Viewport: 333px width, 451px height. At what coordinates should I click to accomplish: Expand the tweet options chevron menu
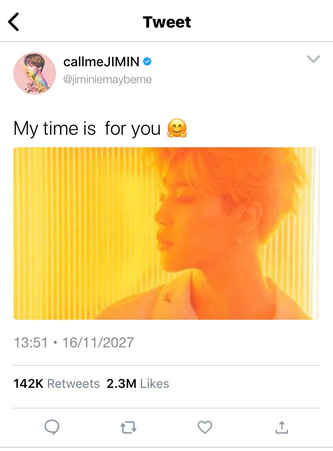click(x=313, y=59)
